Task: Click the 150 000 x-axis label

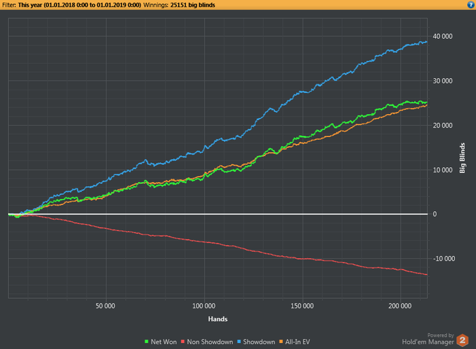Action: pos(302,306)
